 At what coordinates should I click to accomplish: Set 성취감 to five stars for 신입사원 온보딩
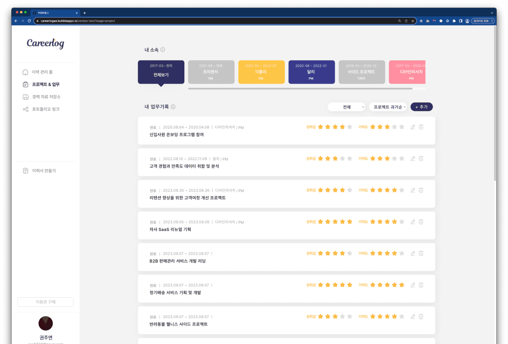[x=350, y=127]
